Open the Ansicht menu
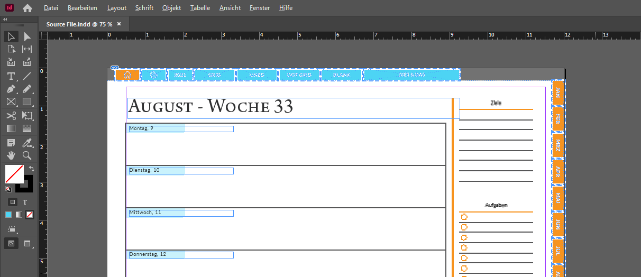 tap(230, 8)
